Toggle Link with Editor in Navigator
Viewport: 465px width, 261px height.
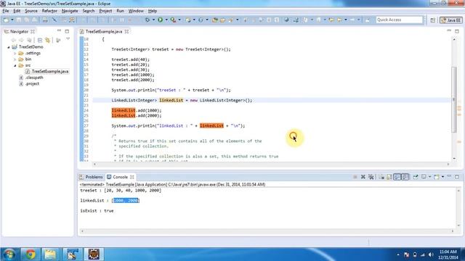coord(47,40)
